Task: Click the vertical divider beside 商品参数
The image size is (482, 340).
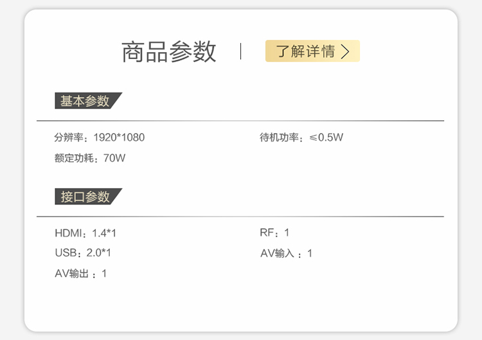Action: (x=241, y=51)
